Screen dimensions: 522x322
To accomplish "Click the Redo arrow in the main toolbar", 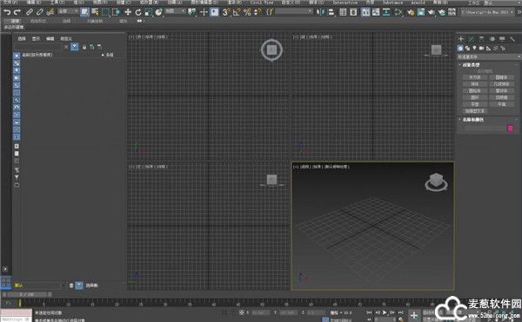I will point(17,12).
